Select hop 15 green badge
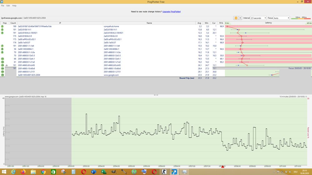This screenshot has height=175, width=312. (2, 72)
